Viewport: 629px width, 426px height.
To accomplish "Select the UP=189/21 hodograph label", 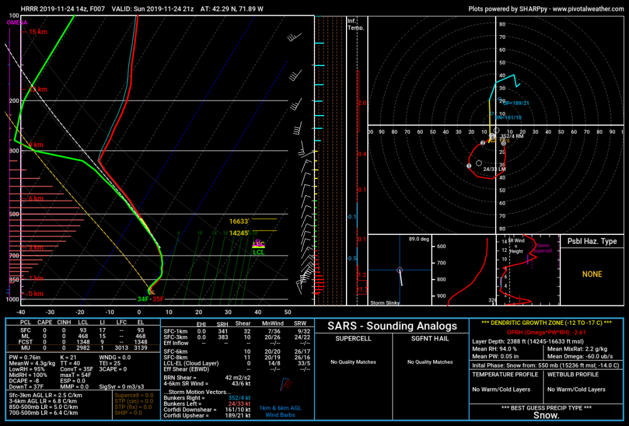I will click(516, 103).
